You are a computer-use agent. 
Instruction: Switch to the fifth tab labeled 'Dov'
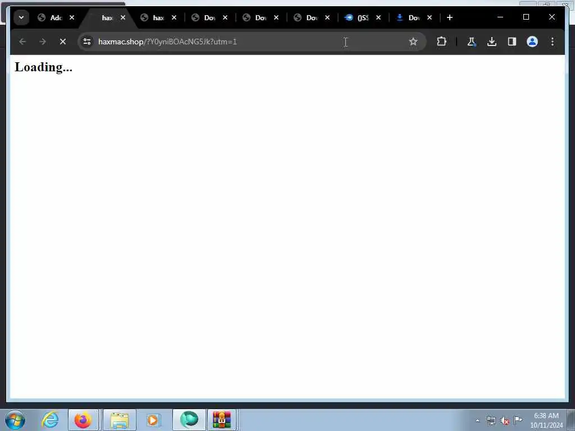click(x=255, y=17)
